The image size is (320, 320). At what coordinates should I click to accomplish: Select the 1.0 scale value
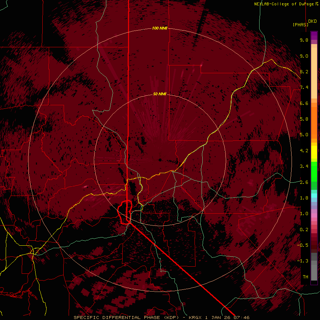[304, 214]
